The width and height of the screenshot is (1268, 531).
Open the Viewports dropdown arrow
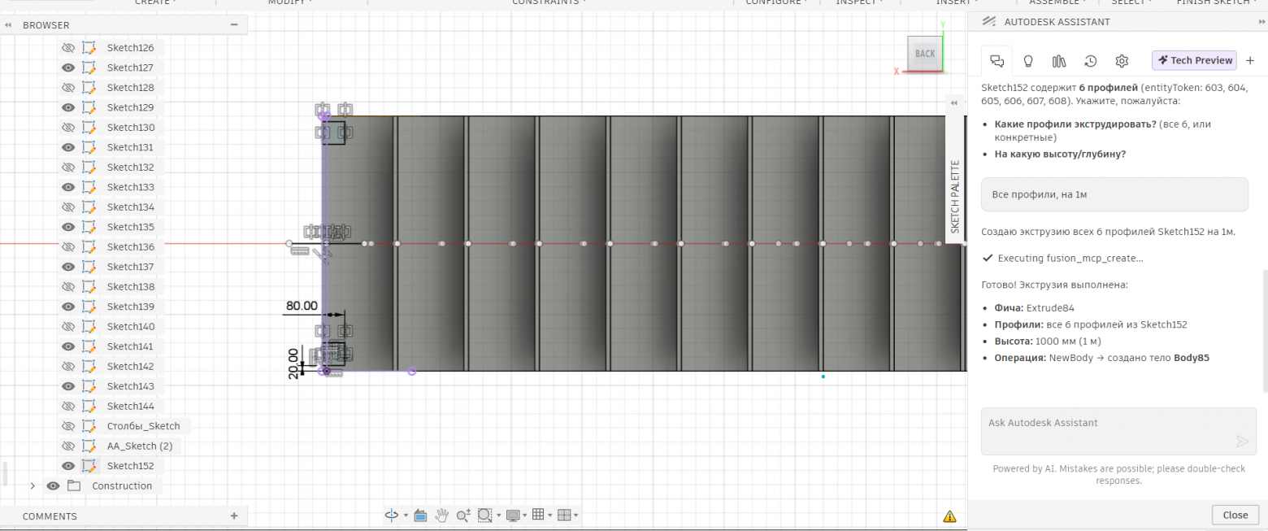click(x=575, y=516)
